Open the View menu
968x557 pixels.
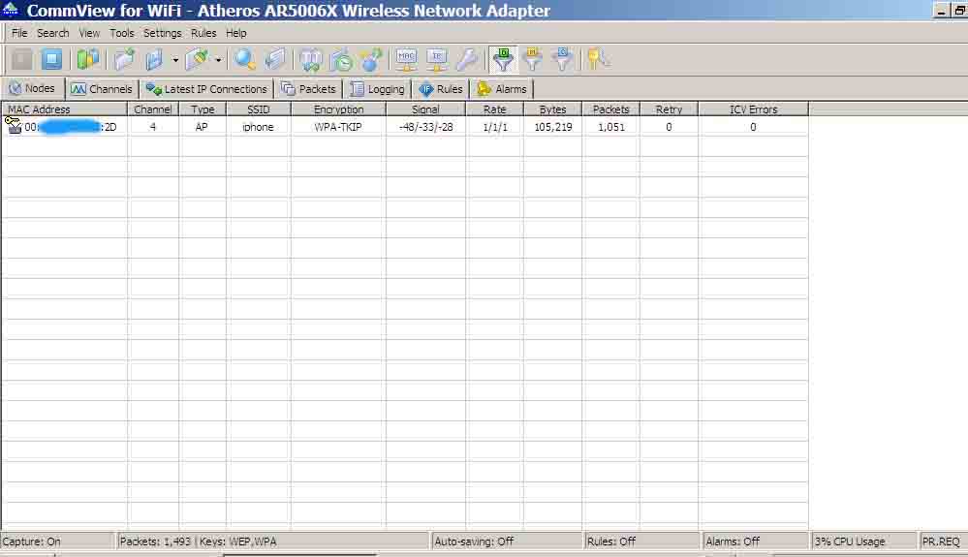click(89, 33)
